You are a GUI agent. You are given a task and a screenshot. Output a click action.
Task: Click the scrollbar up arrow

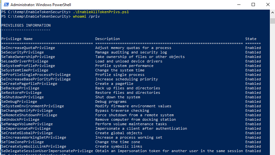(272, 12)
